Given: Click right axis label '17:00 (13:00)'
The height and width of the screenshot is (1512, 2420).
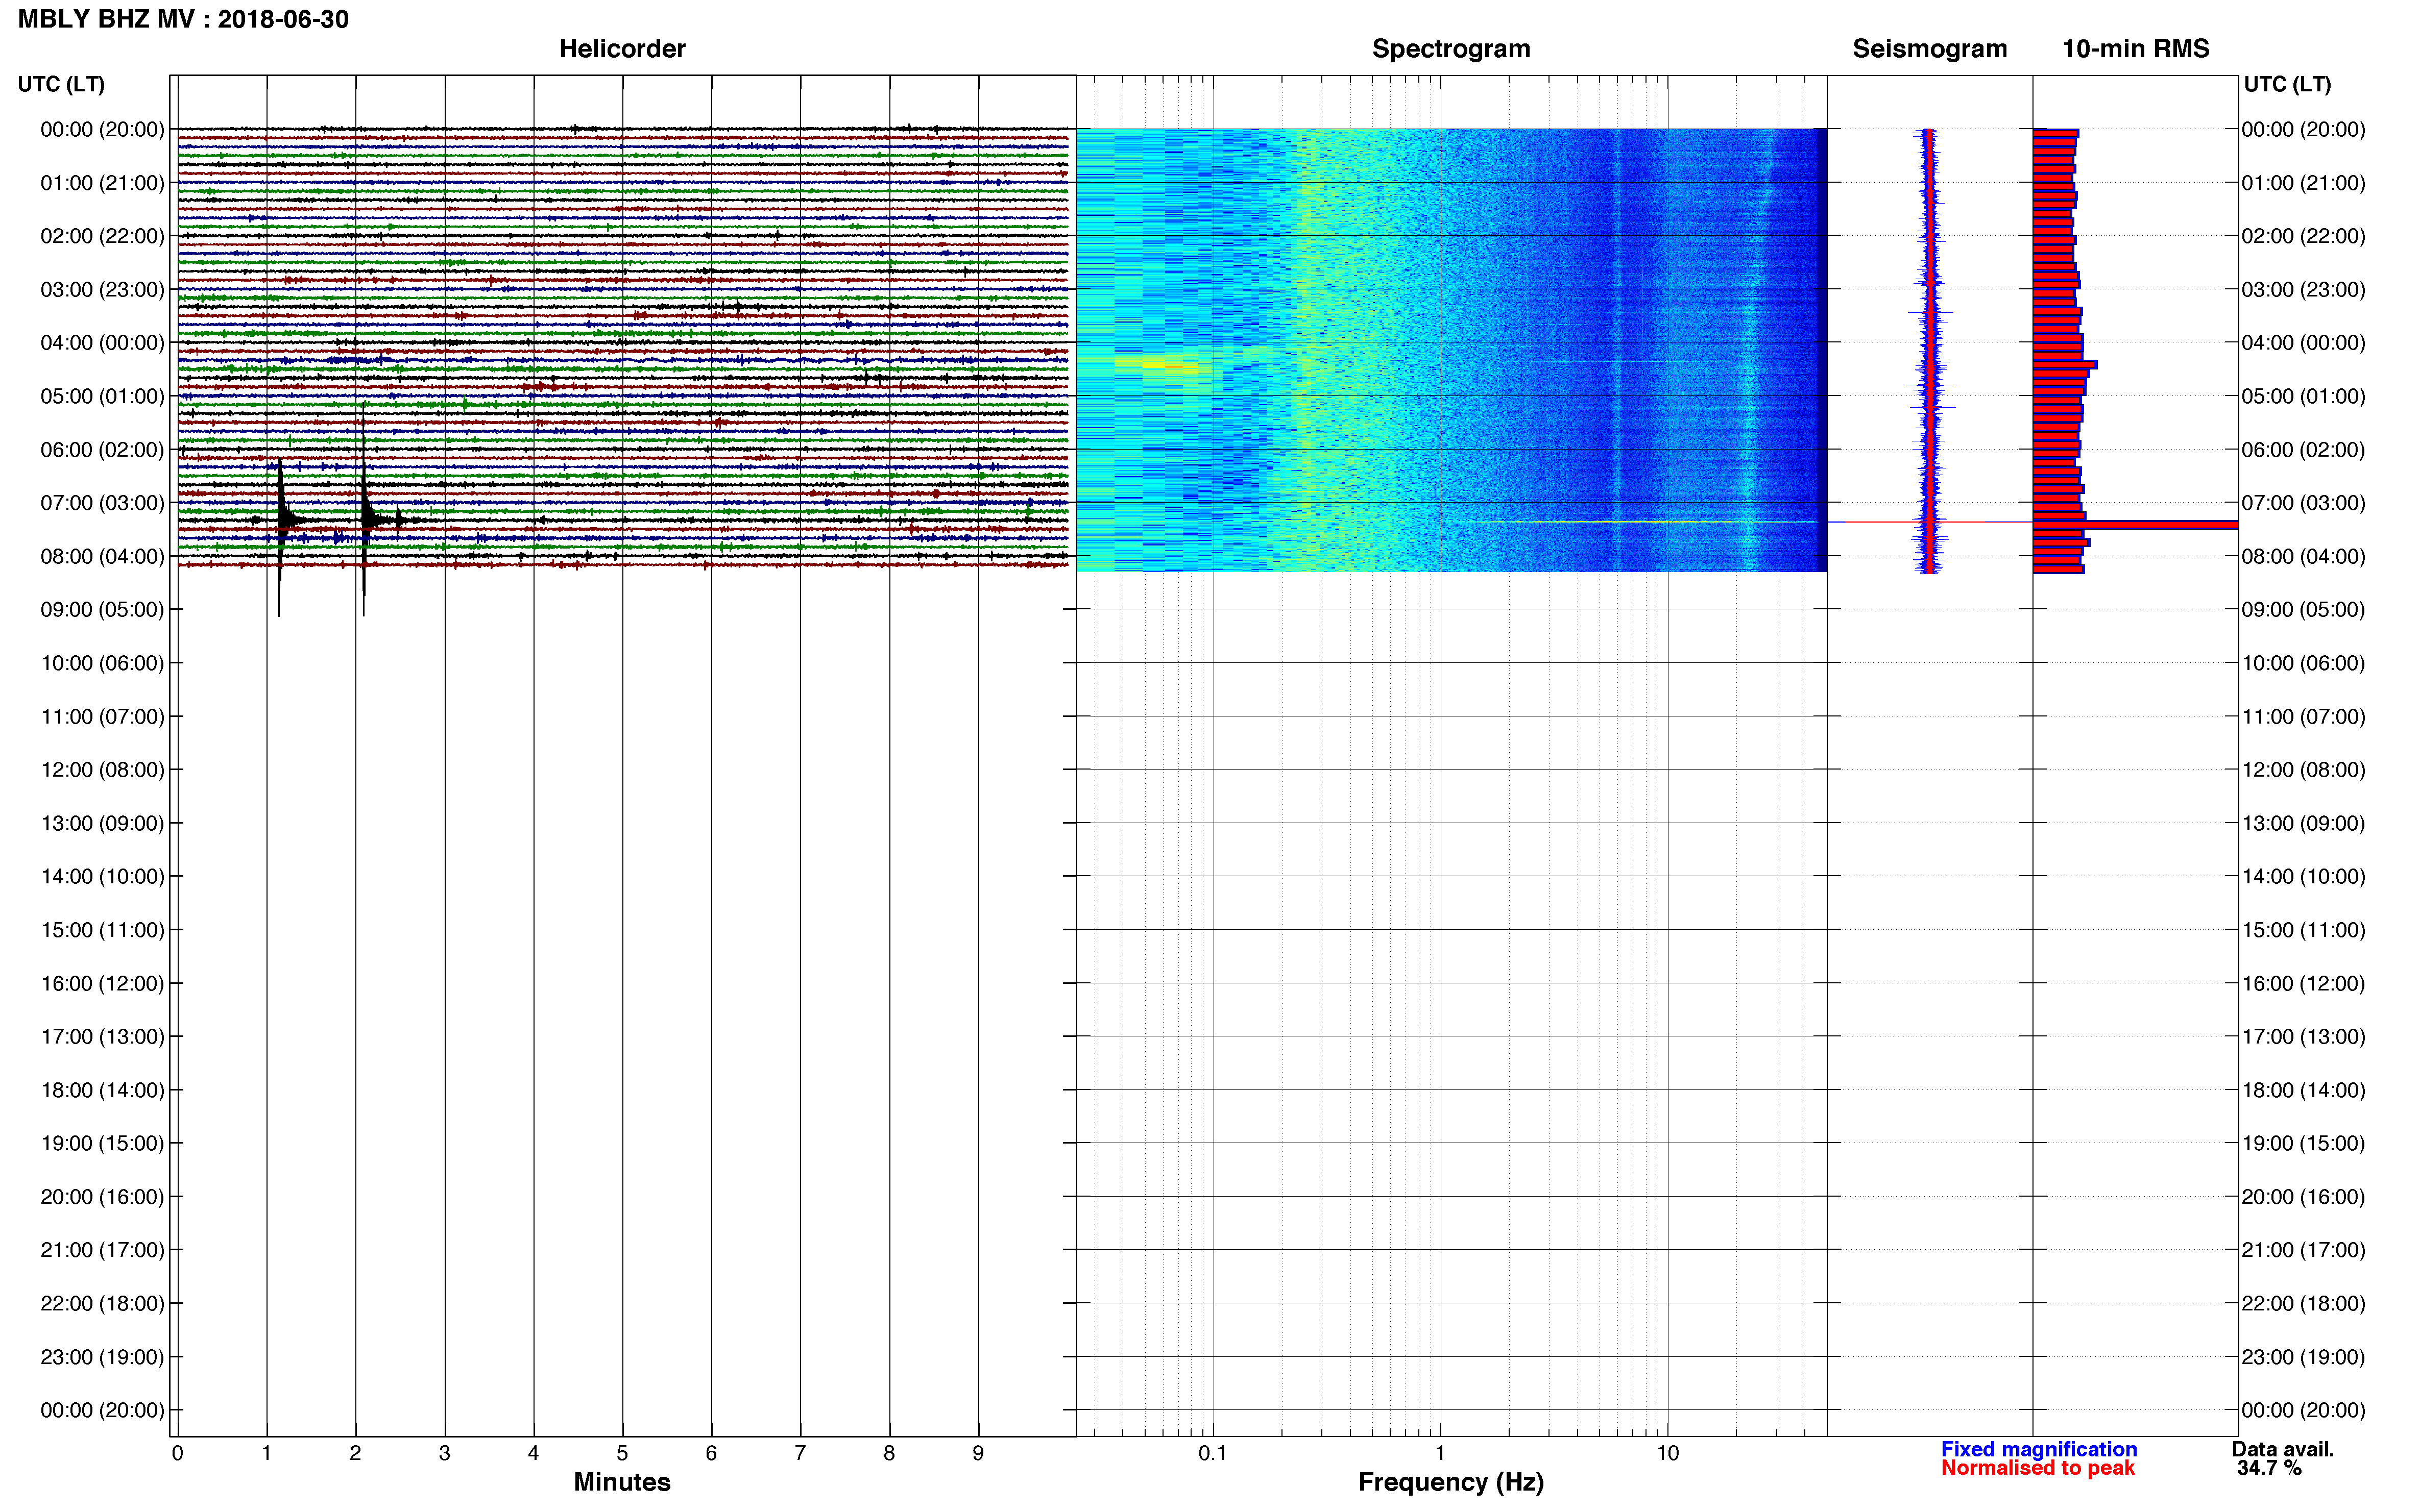Looking at the screenshot, I should tap(2303, 1036).
